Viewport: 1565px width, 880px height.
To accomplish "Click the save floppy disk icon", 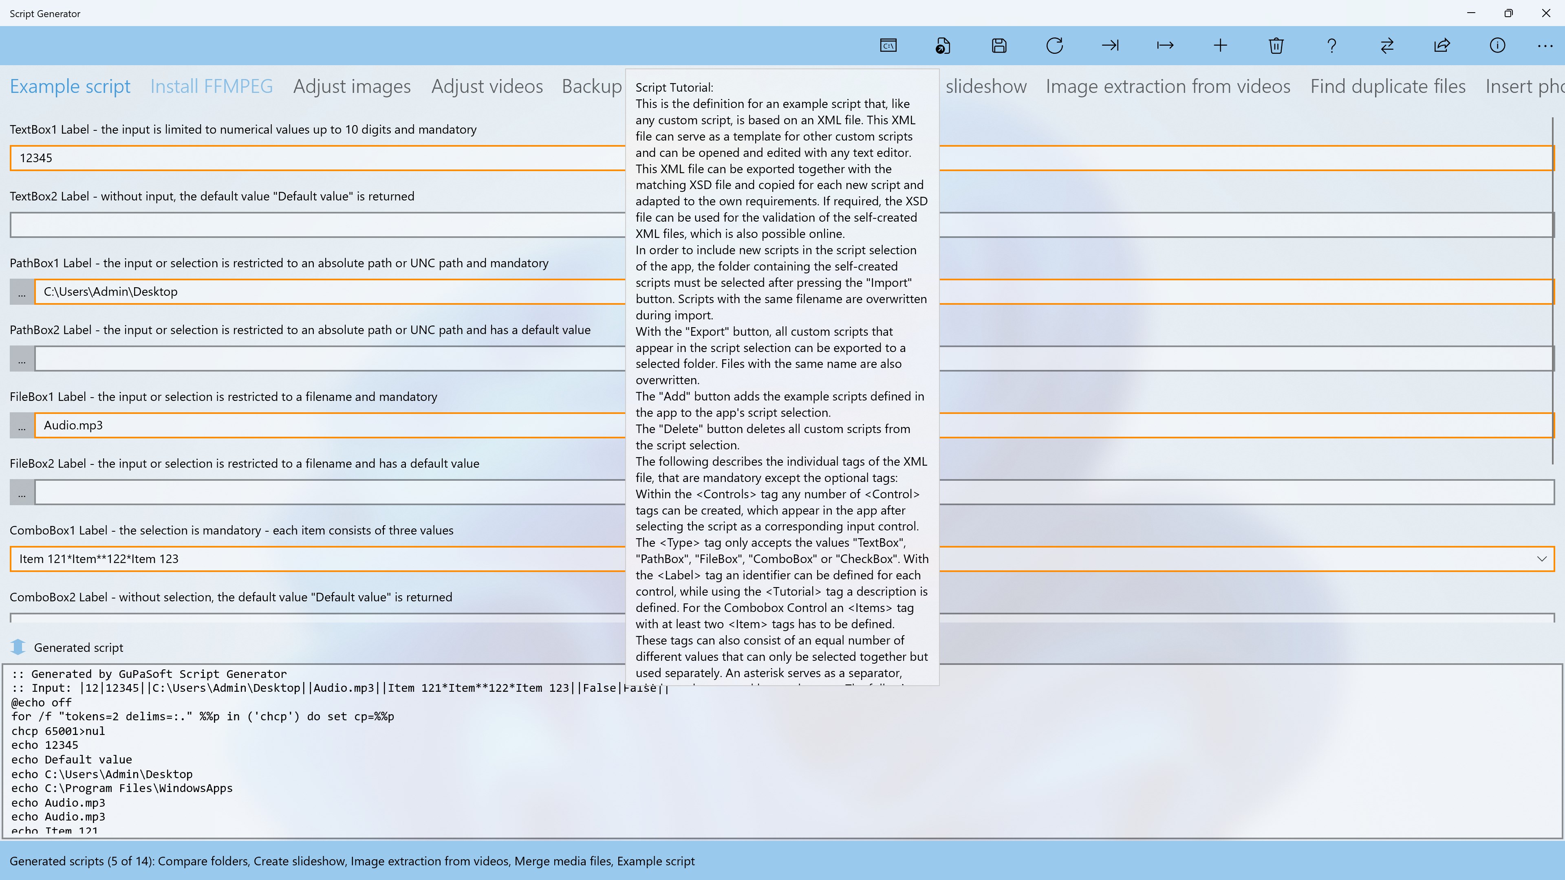I will pos(999,46).
